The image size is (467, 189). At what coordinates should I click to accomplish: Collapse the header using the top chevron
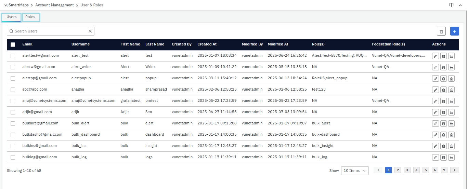pos(460,5)
